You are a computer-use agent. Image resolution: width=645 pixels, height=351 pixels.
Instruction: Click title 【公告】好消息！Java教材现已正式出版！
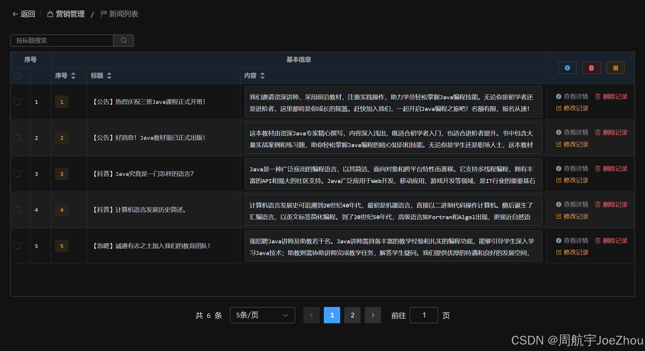click(x=149, y=138)
